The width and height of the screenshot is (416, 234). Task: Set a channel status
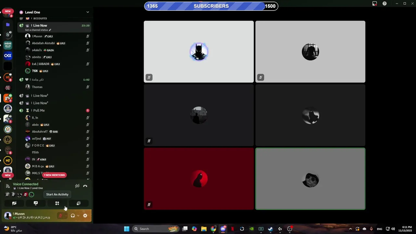coord(38,30)
